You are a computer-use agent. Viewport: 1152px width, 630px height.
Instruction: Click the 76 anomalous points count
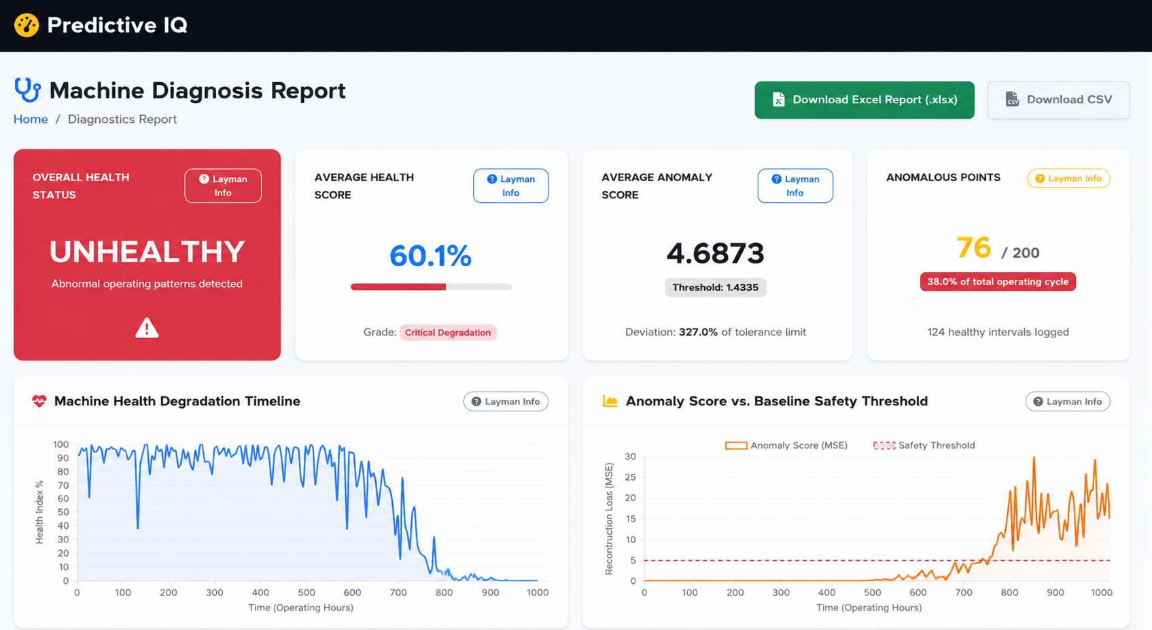(973, 248)
